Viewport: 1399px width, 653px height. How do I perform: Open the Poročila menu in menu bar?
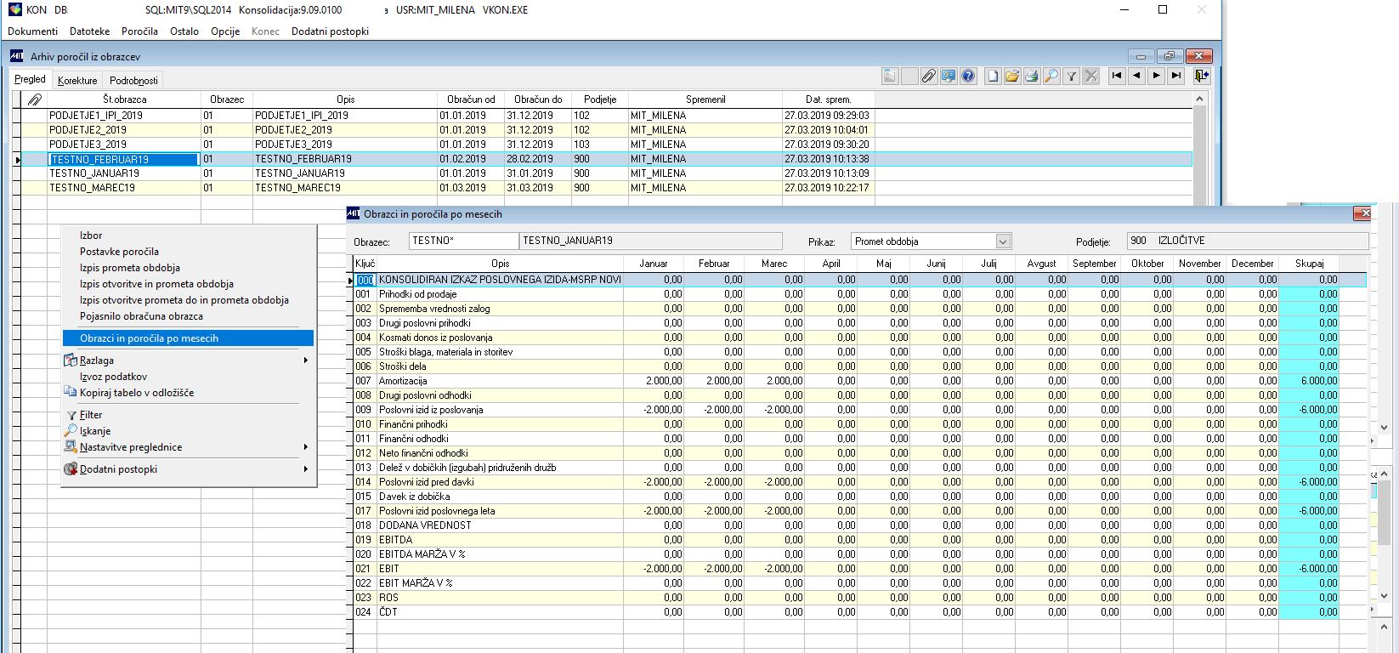[139, 31]
